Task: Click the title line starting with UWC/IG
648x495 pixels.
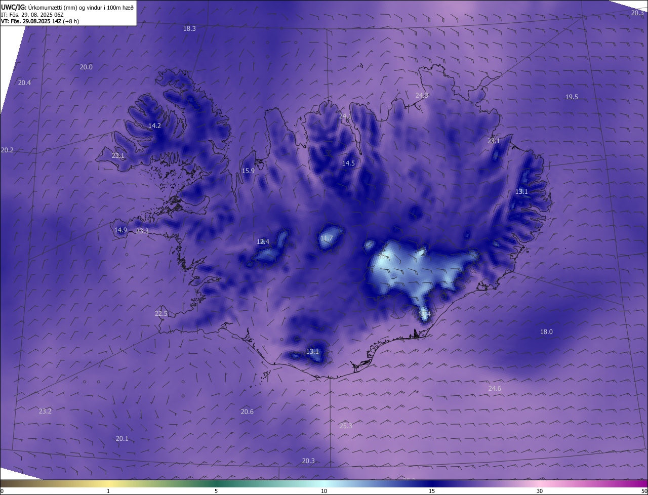Action: click(x=67, y=8)
